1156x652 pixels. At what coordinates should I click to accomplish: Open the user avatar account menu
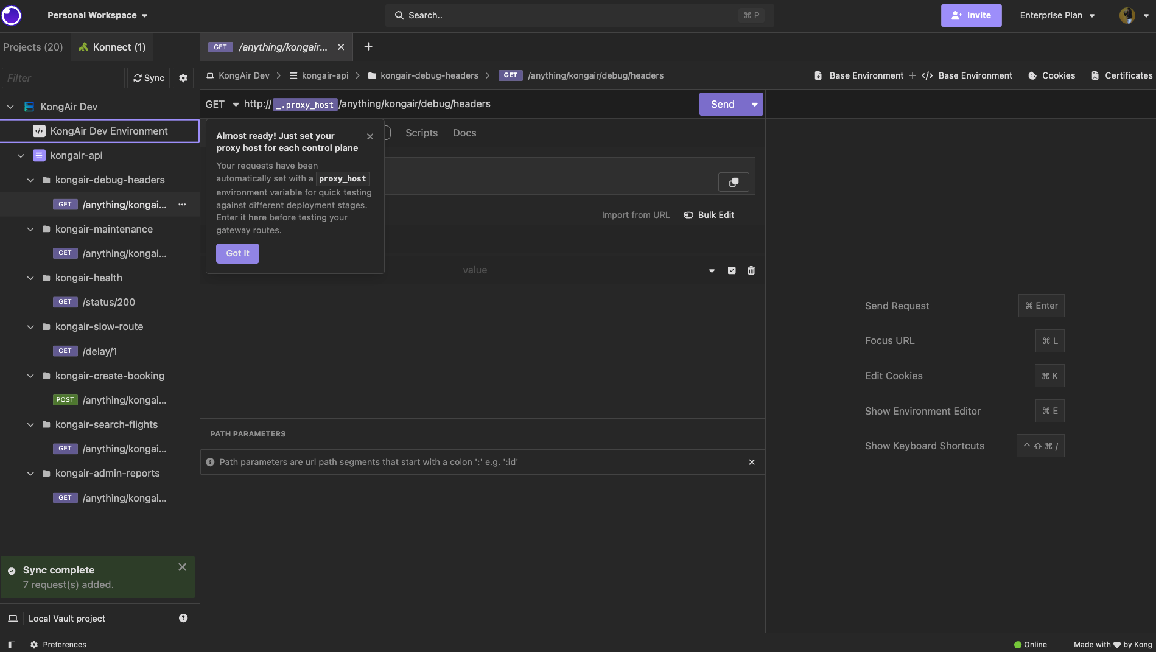1133,15
